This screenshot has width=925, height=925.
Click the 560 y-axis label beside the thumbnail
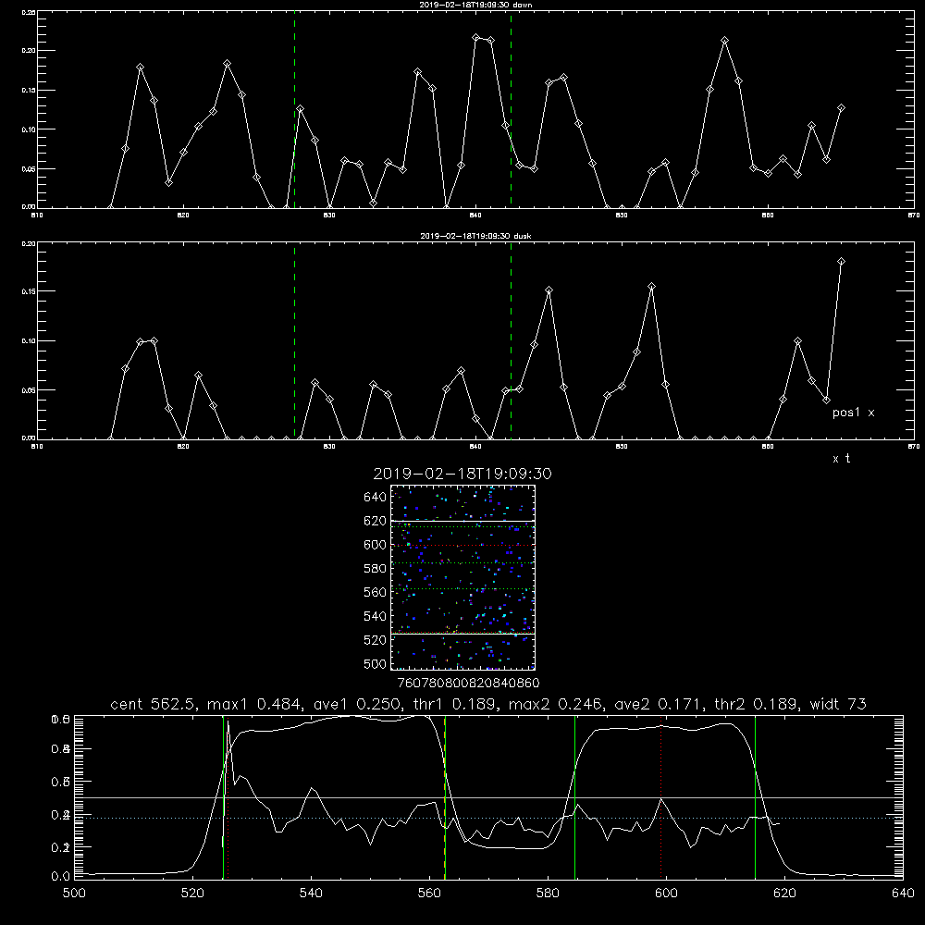(x=376, y=592)
